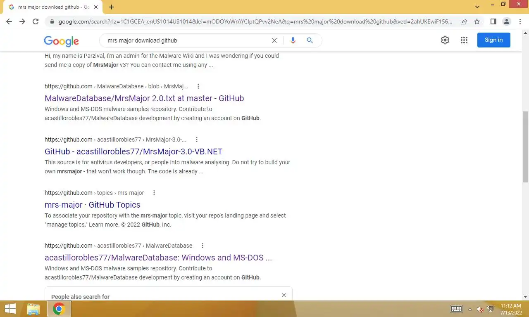This screenshot has width=529, height=317.
Task: Click 'To associate your repository' snippet
Action: (x=165, y=220)
